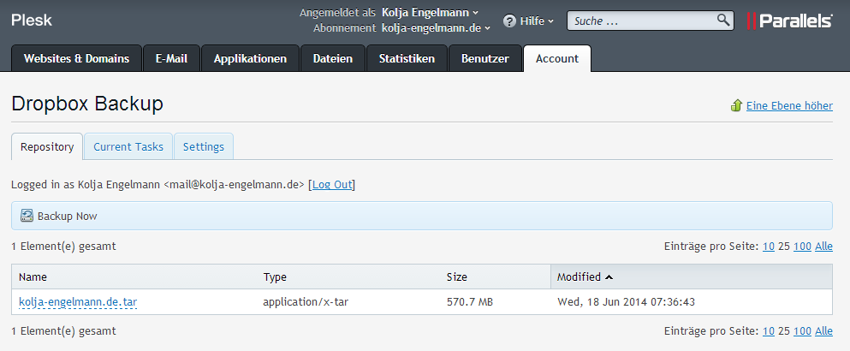Open the Applikationen tab
850x351 pixels.
[250, 58]
